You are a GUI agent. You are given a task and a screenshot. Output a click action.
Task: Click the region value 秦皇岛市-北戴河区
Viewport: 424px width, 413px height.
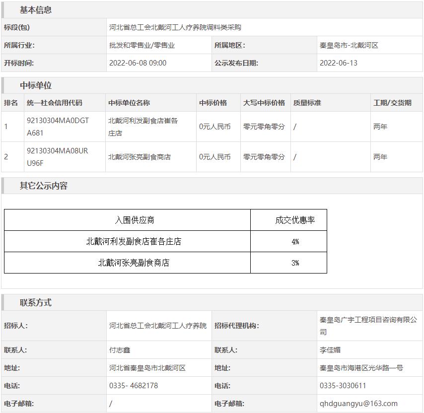click(349, 45)
